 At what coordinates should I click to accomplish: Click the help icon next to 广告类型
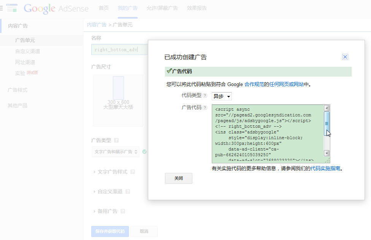coord(116,140)
